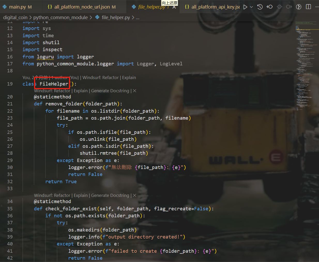
Task: Open digital_coin breadcrumb folder
Action: (15, 17)
